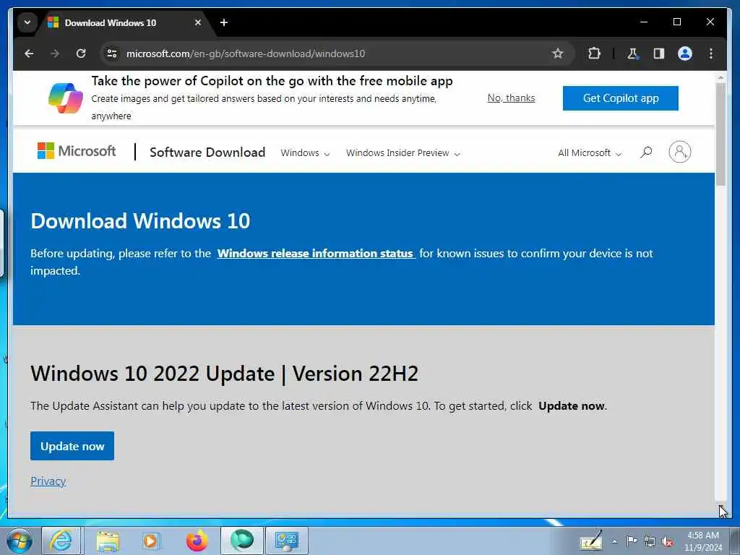Image resolution: width=740 pixels, height=555 pixels.
Task: Open the tab search dropdown arrow
Action: coord(27,22)
